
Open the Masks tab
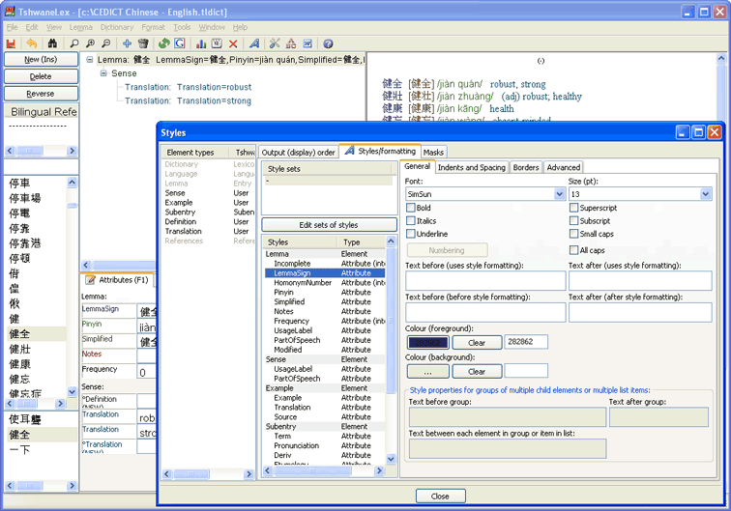point(433,152)
